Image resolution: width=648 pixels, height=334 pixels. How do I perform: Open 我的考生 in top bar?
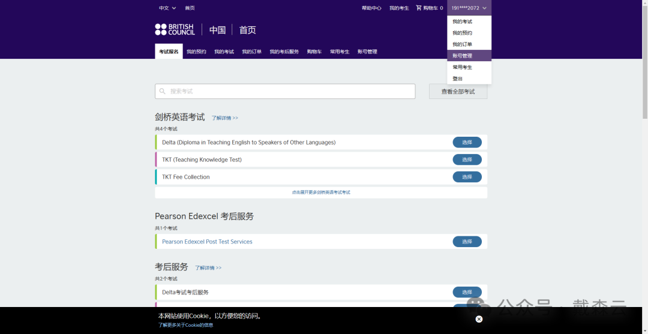coord(399,8)
